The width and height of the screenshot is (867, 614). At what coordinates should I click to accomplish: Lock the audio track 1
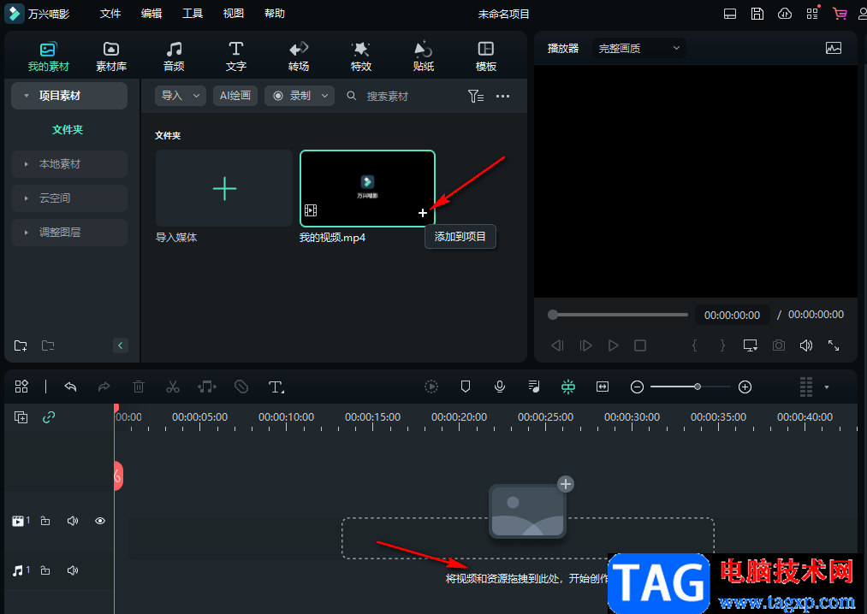(45, 570)
